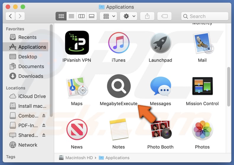This screenshot has height=165, width=234.
Task: Click the Maps app icon
Action: pos(77,86)
